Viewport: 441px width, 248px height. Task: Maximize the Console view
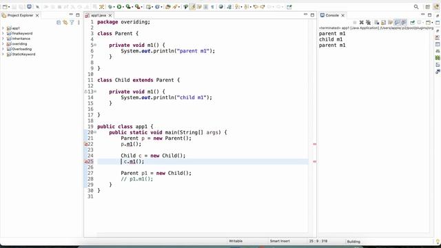point(429,15)
